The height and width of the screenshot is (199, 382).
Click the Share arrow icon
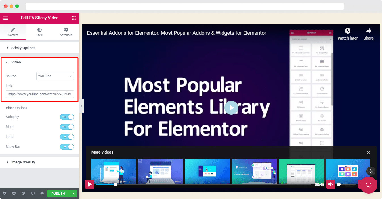[x=369, y=31]
